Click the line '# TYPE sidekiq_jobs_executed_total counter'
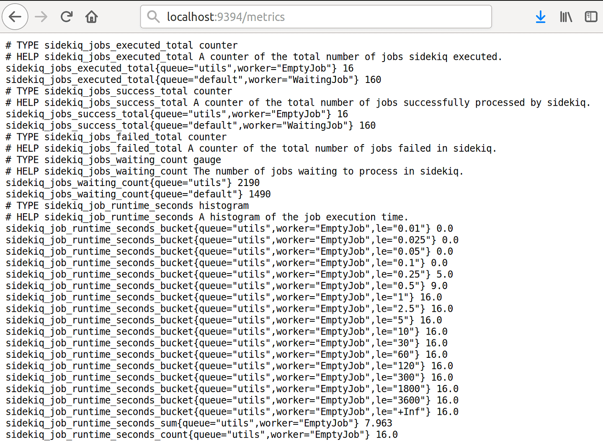The image size is (603, 447). click(122, 45)
